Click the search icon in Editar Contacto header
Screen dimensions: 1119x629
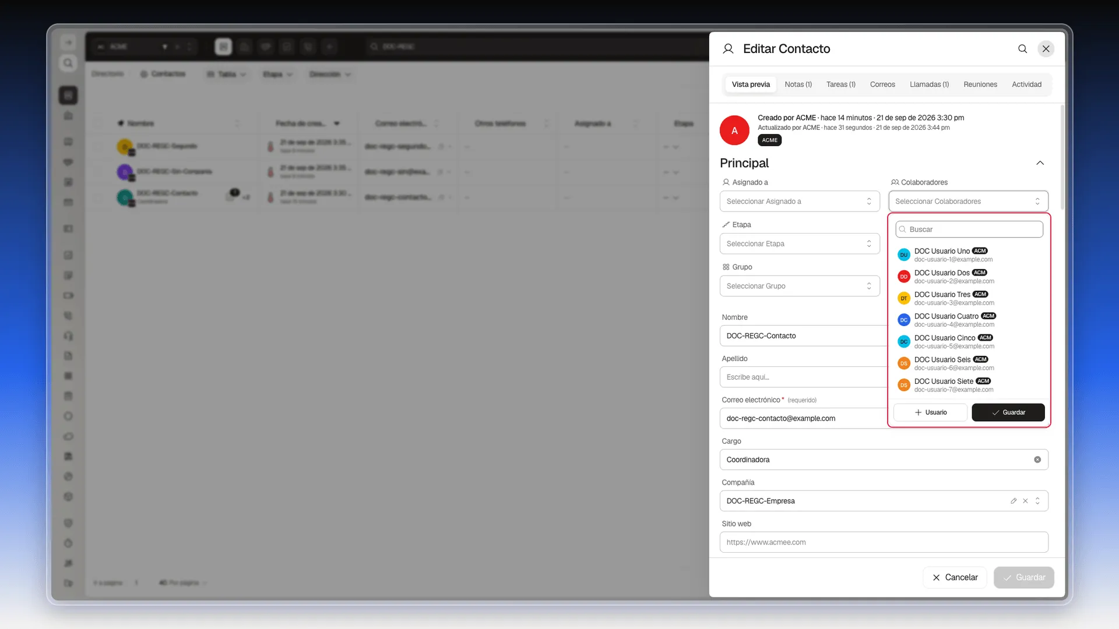(x=1022, y=49)
